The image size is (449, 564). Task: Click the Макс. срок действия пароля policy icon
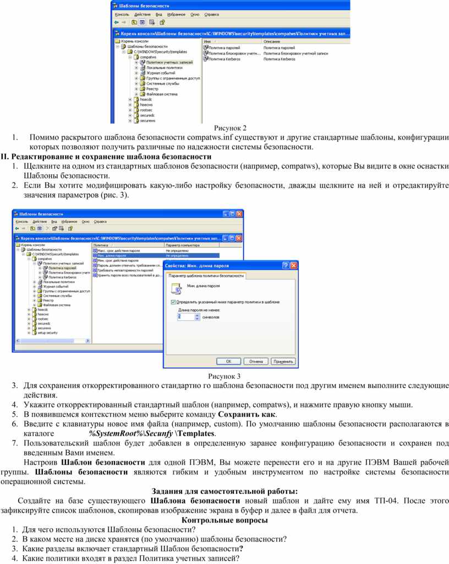coord(95,251)
